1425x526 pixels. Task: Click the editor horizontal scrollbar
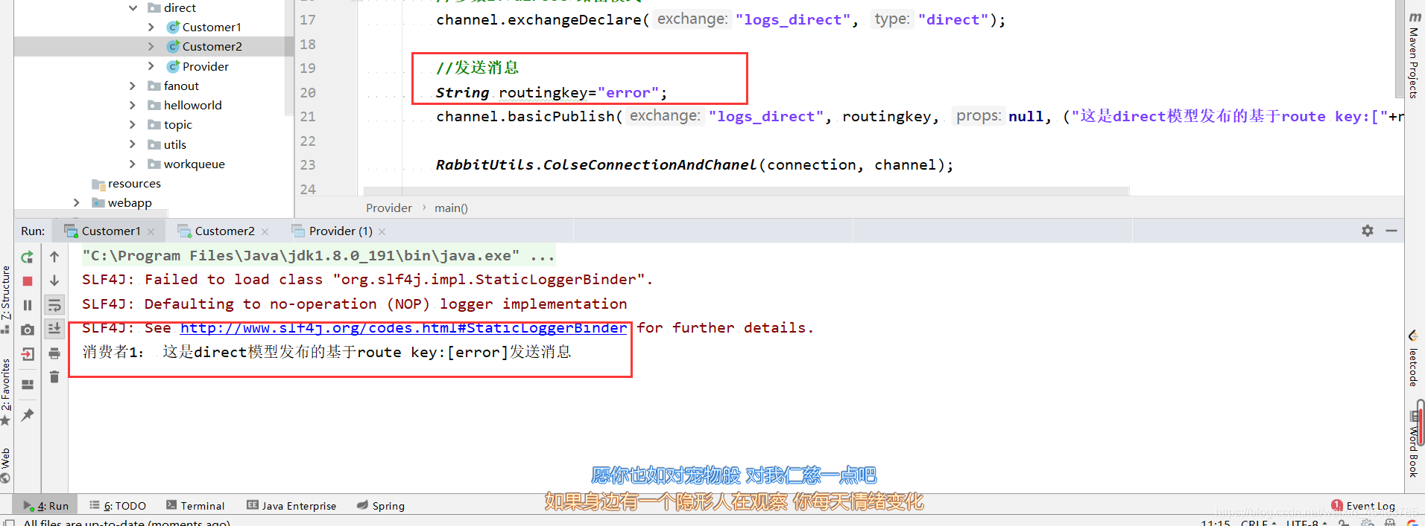click(x=746, y=191)
